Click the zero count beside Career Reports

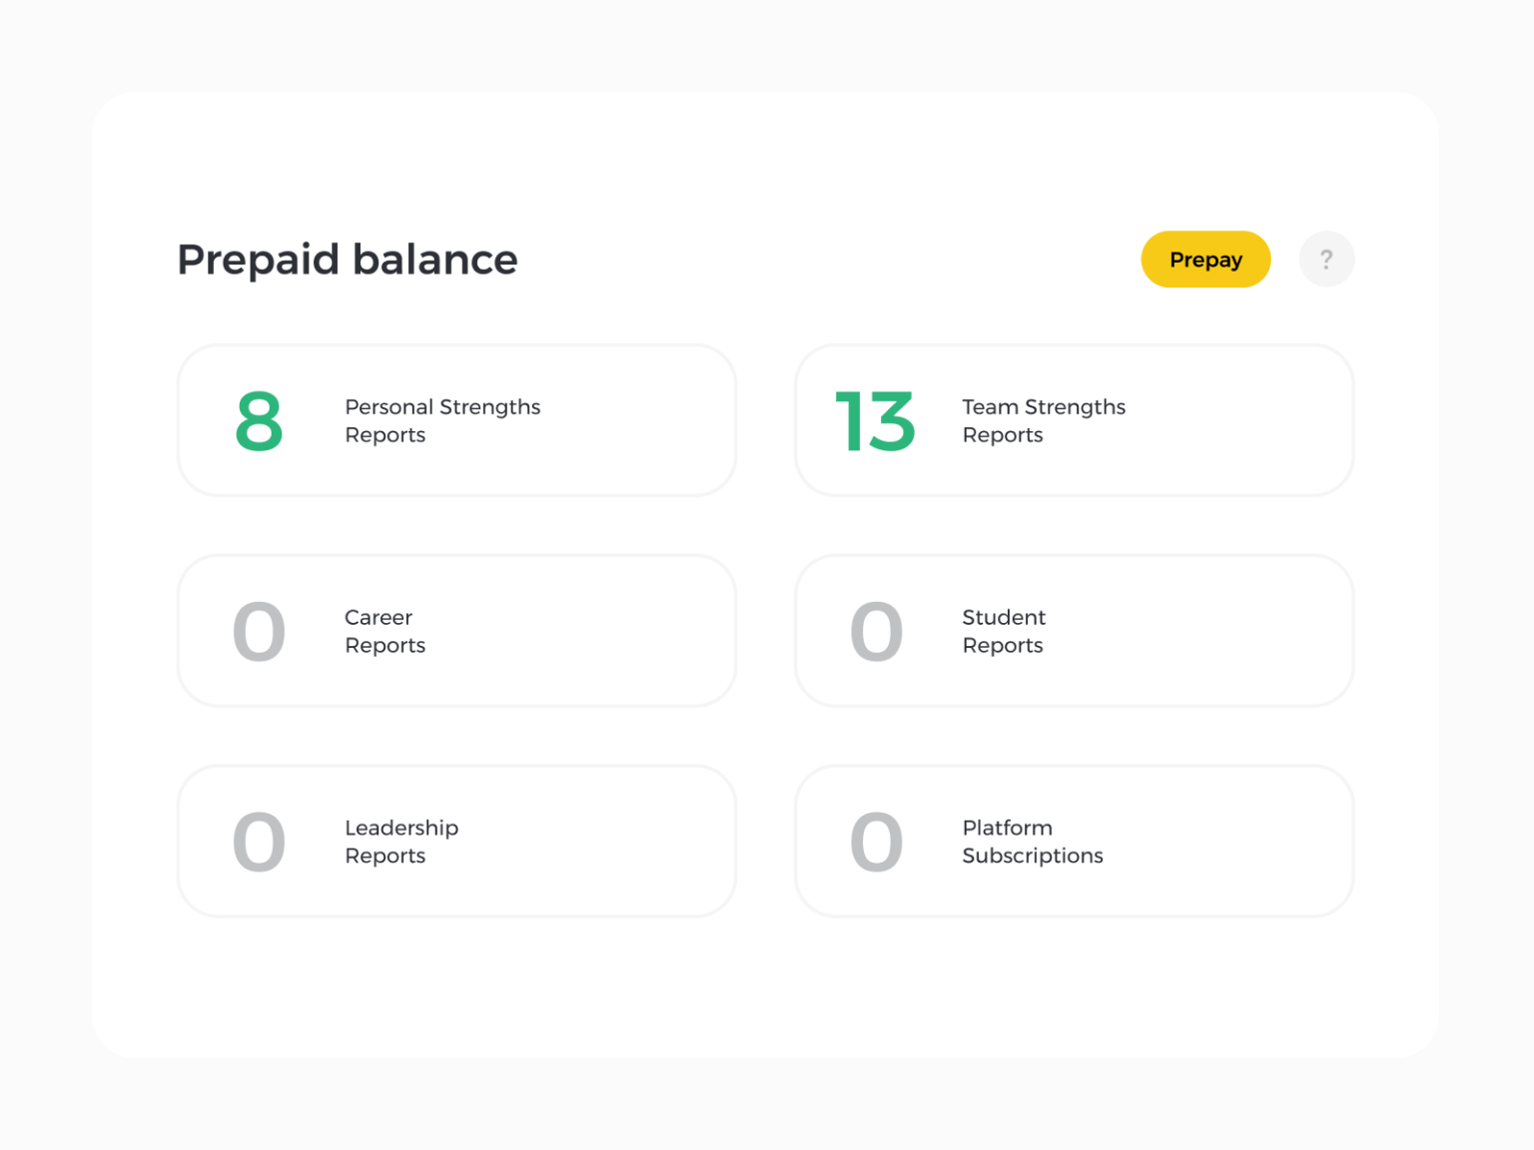(259, 632)
